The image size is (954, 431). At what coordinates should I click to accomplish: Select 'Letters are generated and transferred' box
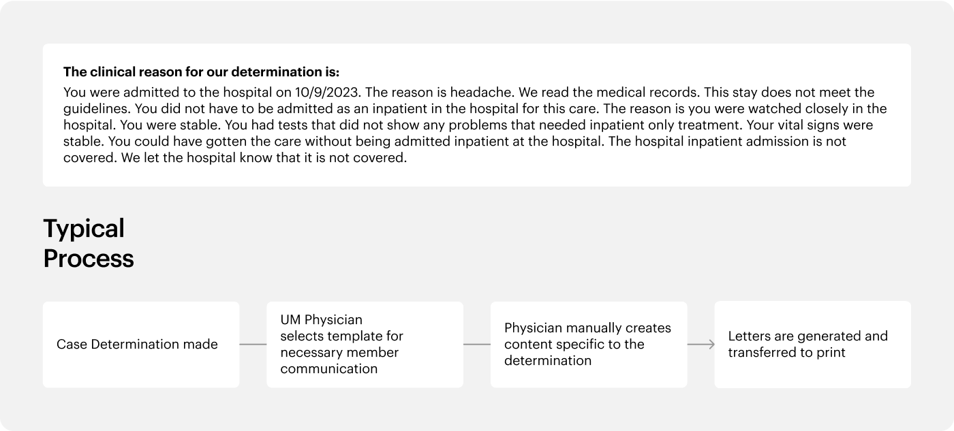(812, 345)
